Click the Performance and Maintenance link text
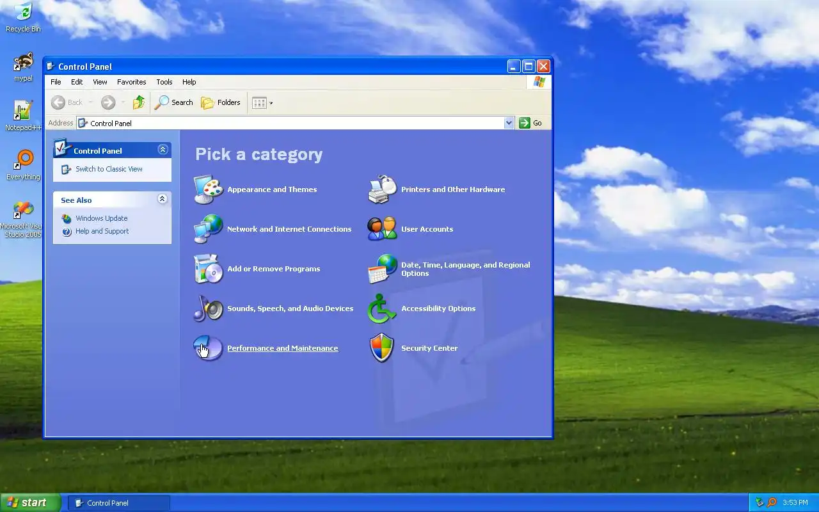The image size is (819, 512). pyautogui.click(x=282, y=348)
